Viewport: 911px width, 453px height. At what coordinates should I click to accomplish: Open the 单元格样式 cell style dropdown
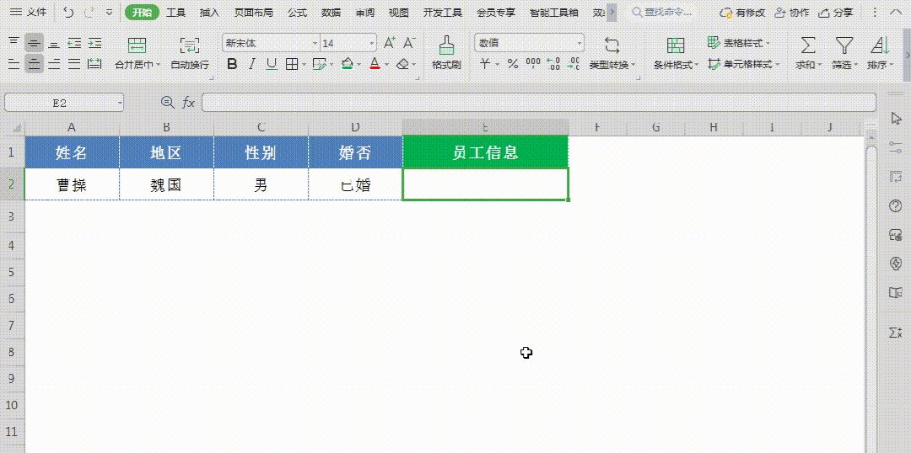743,64
